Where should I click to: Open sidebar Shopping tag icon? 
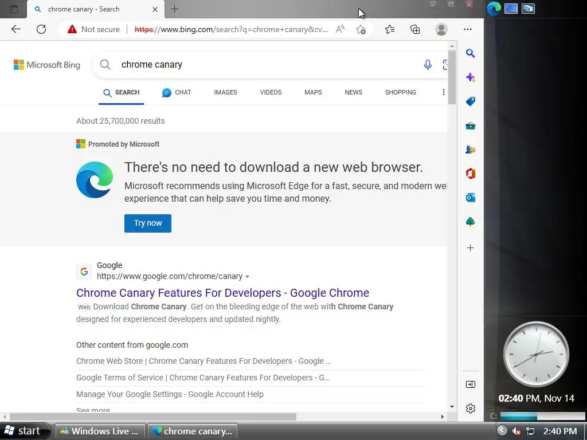[471, 101]
